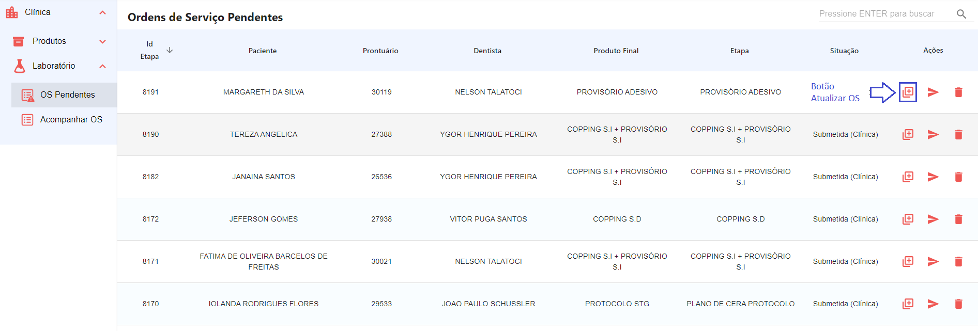Delete order 8171 with trash icon
Viewport: 978px width, 331px height.
(958, 261)
